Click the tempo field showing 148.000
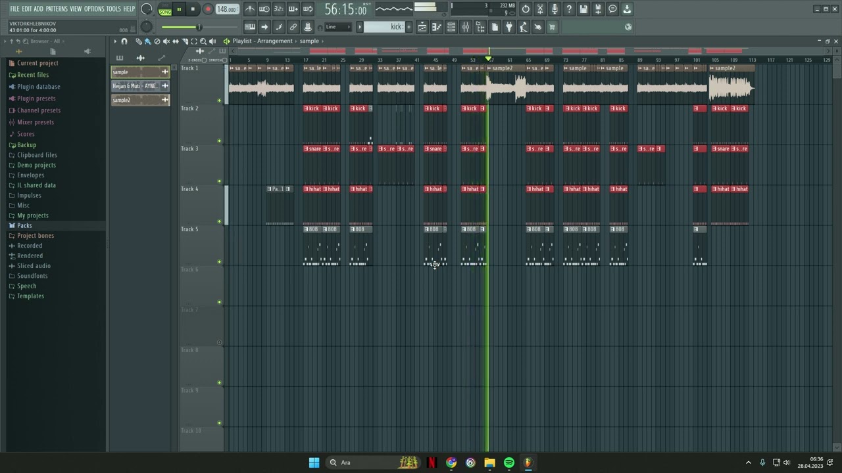Image resolution: width=842 pixels, height=473 pixels. (228, 9)
